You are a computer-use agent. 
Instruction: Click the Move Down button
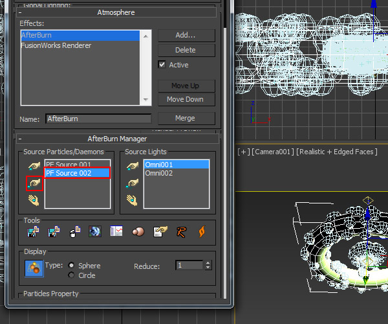(186, 99)
